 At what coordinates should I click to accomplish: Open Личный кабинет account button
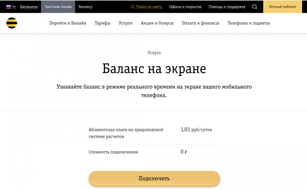pyautogui.click(x=282, y=7)
